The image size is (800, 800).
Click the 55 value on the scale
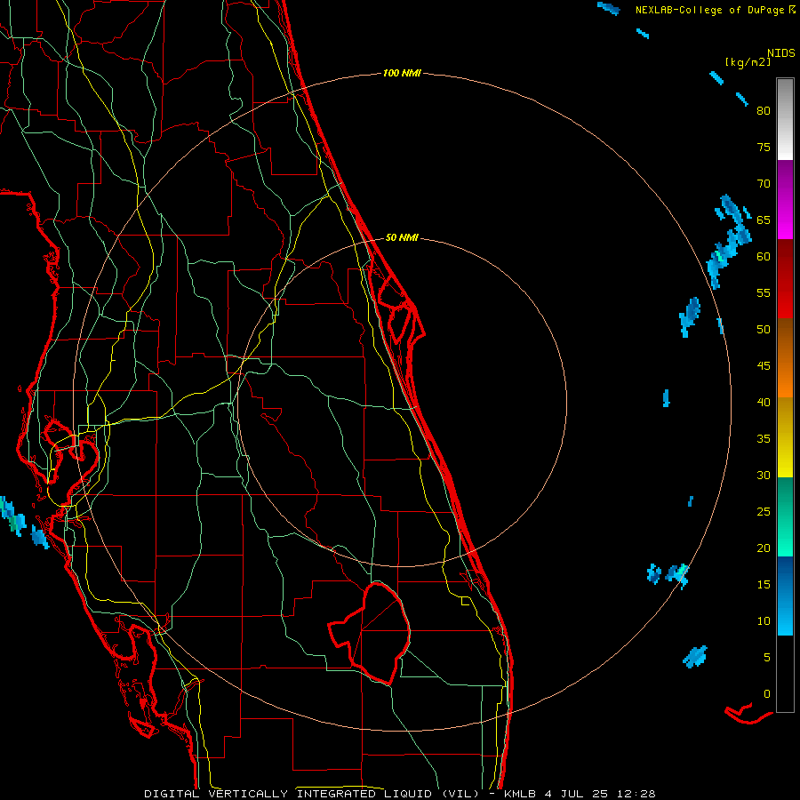pos(764,292)
